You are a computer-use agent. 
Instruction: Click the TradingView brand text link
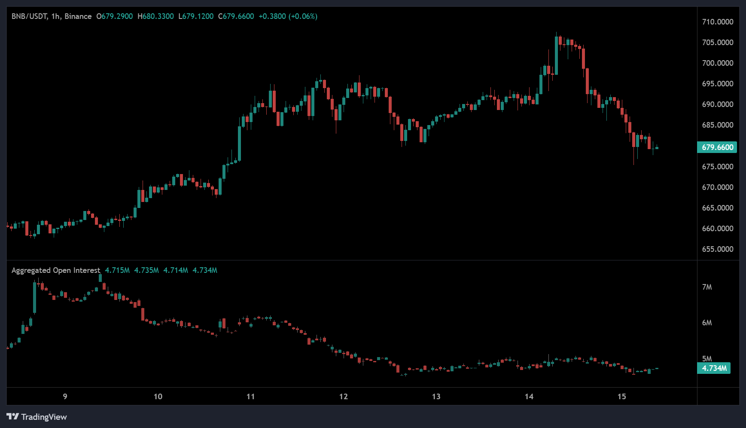44,417
